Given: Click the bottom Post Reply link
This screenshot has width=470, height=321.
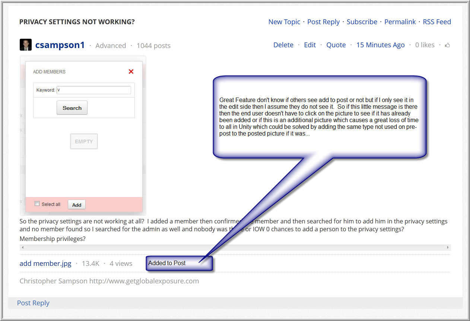Looking at the screenshot, I should click(33, 303).
